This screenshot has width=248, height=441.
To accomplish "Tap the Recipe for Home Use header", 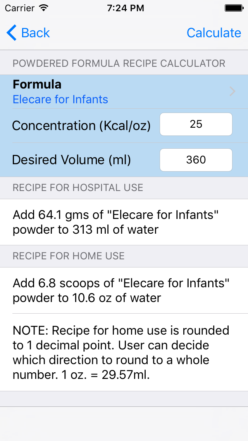I will point(69,256).
